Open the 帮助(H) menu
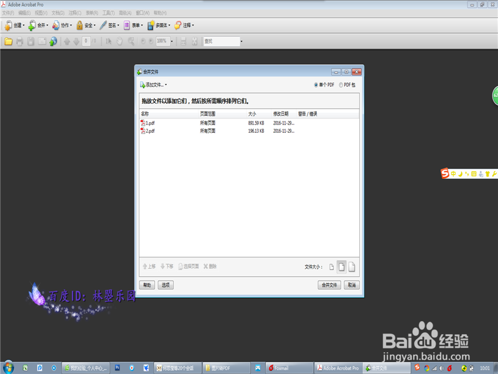This screenshot has width=498, height=374. 160,12
